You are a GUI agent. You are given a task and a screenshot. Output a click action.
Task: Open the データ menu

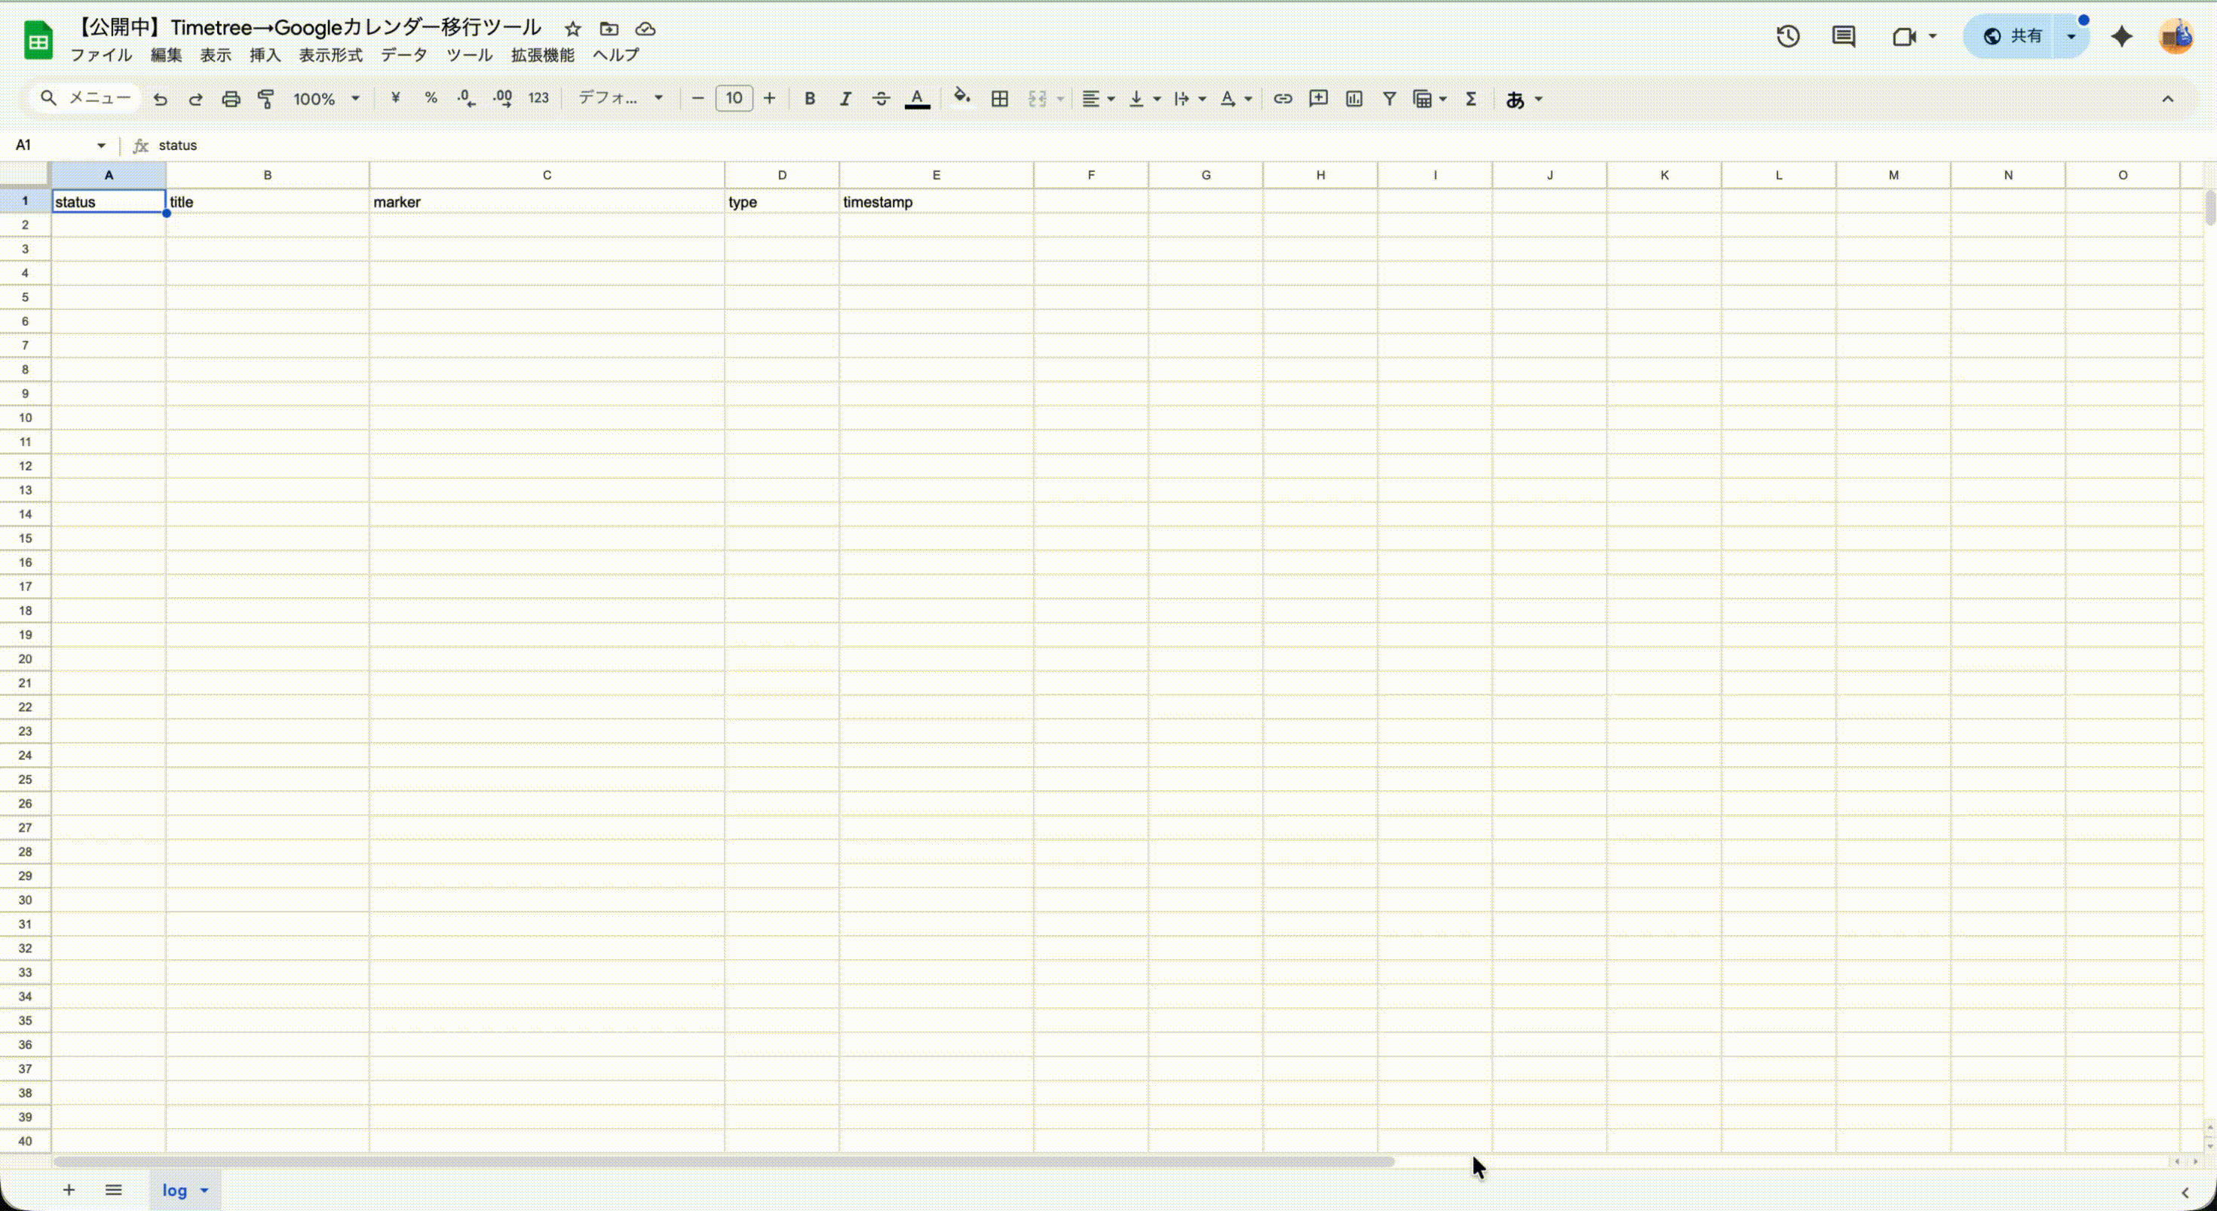point(403,55)
